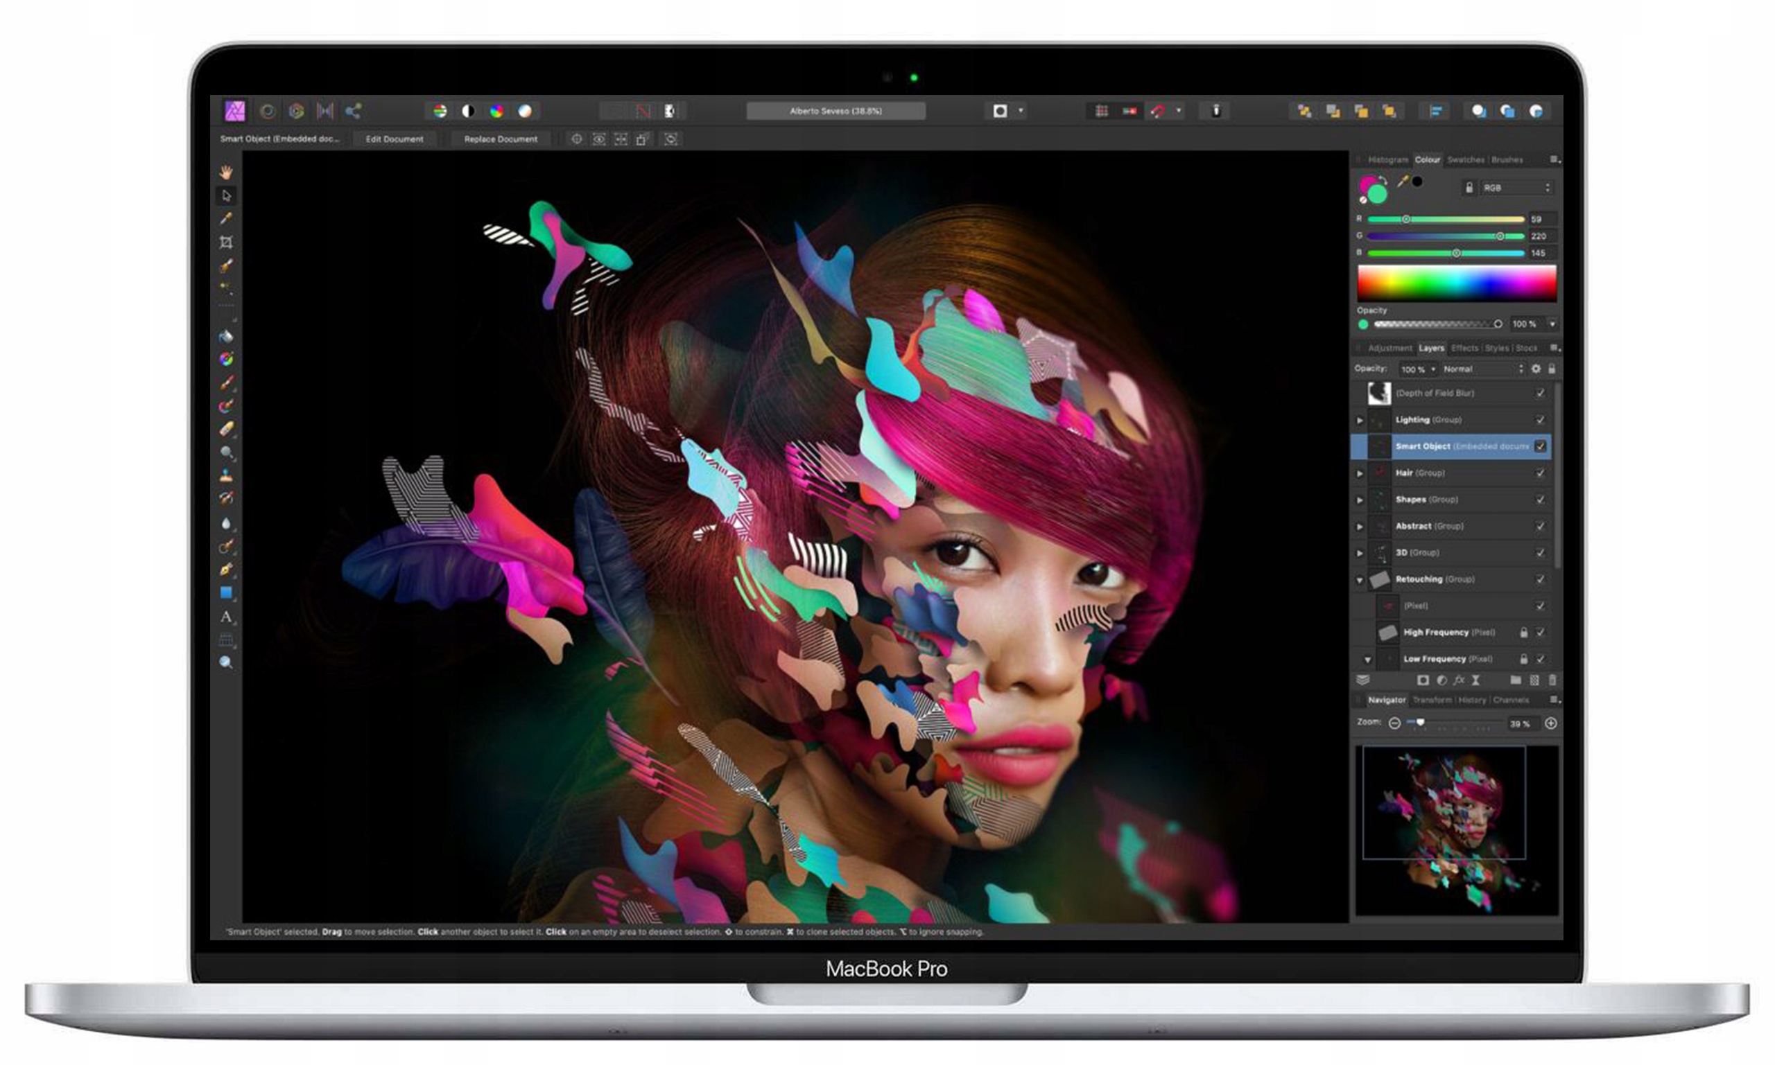Hide the Abstract group layer
1775x1065 pixels.
coord(1540,525)
